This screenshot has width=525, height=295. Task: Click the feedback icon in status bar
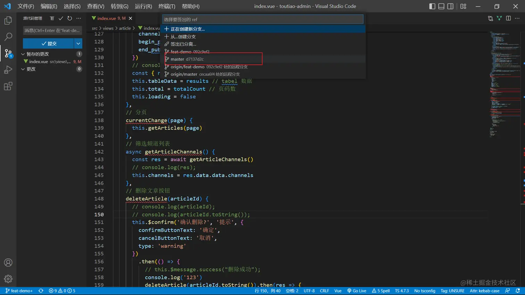pos(508,291)
